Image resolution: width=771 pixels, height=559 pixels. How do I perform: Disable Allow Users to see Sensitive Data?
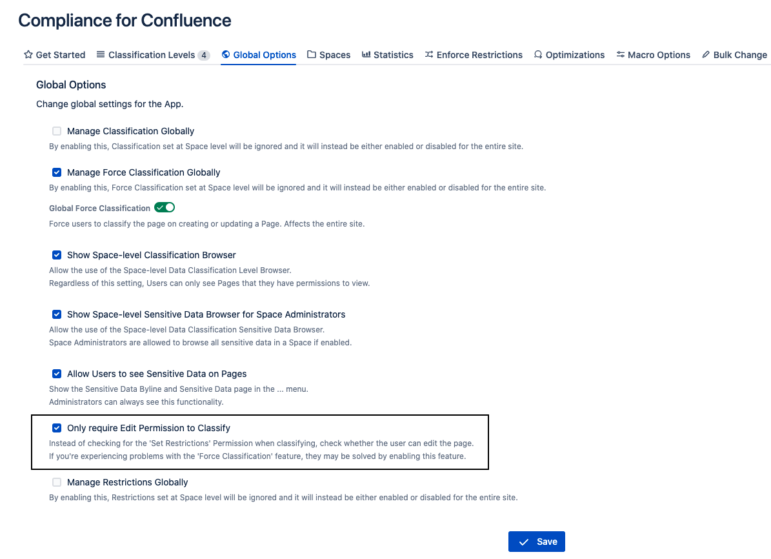click(57, 374)
